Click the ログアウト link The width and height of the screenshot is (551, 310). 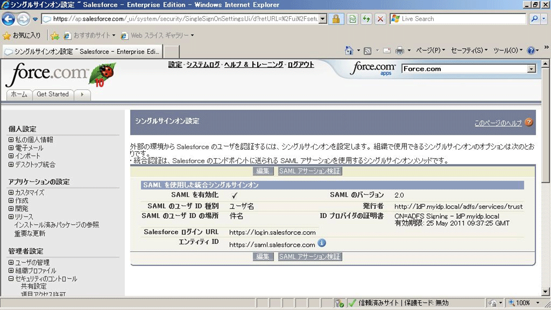point(301,65)
